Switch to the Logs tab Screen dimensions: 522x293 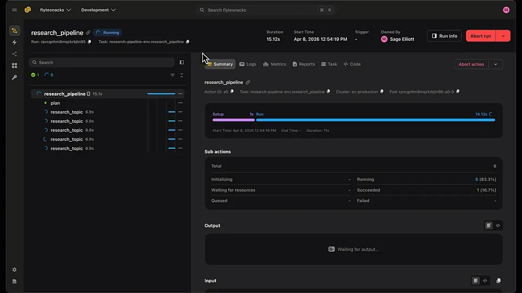248,64
